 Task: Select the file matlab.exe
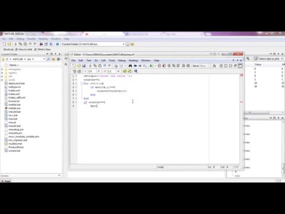14,108
